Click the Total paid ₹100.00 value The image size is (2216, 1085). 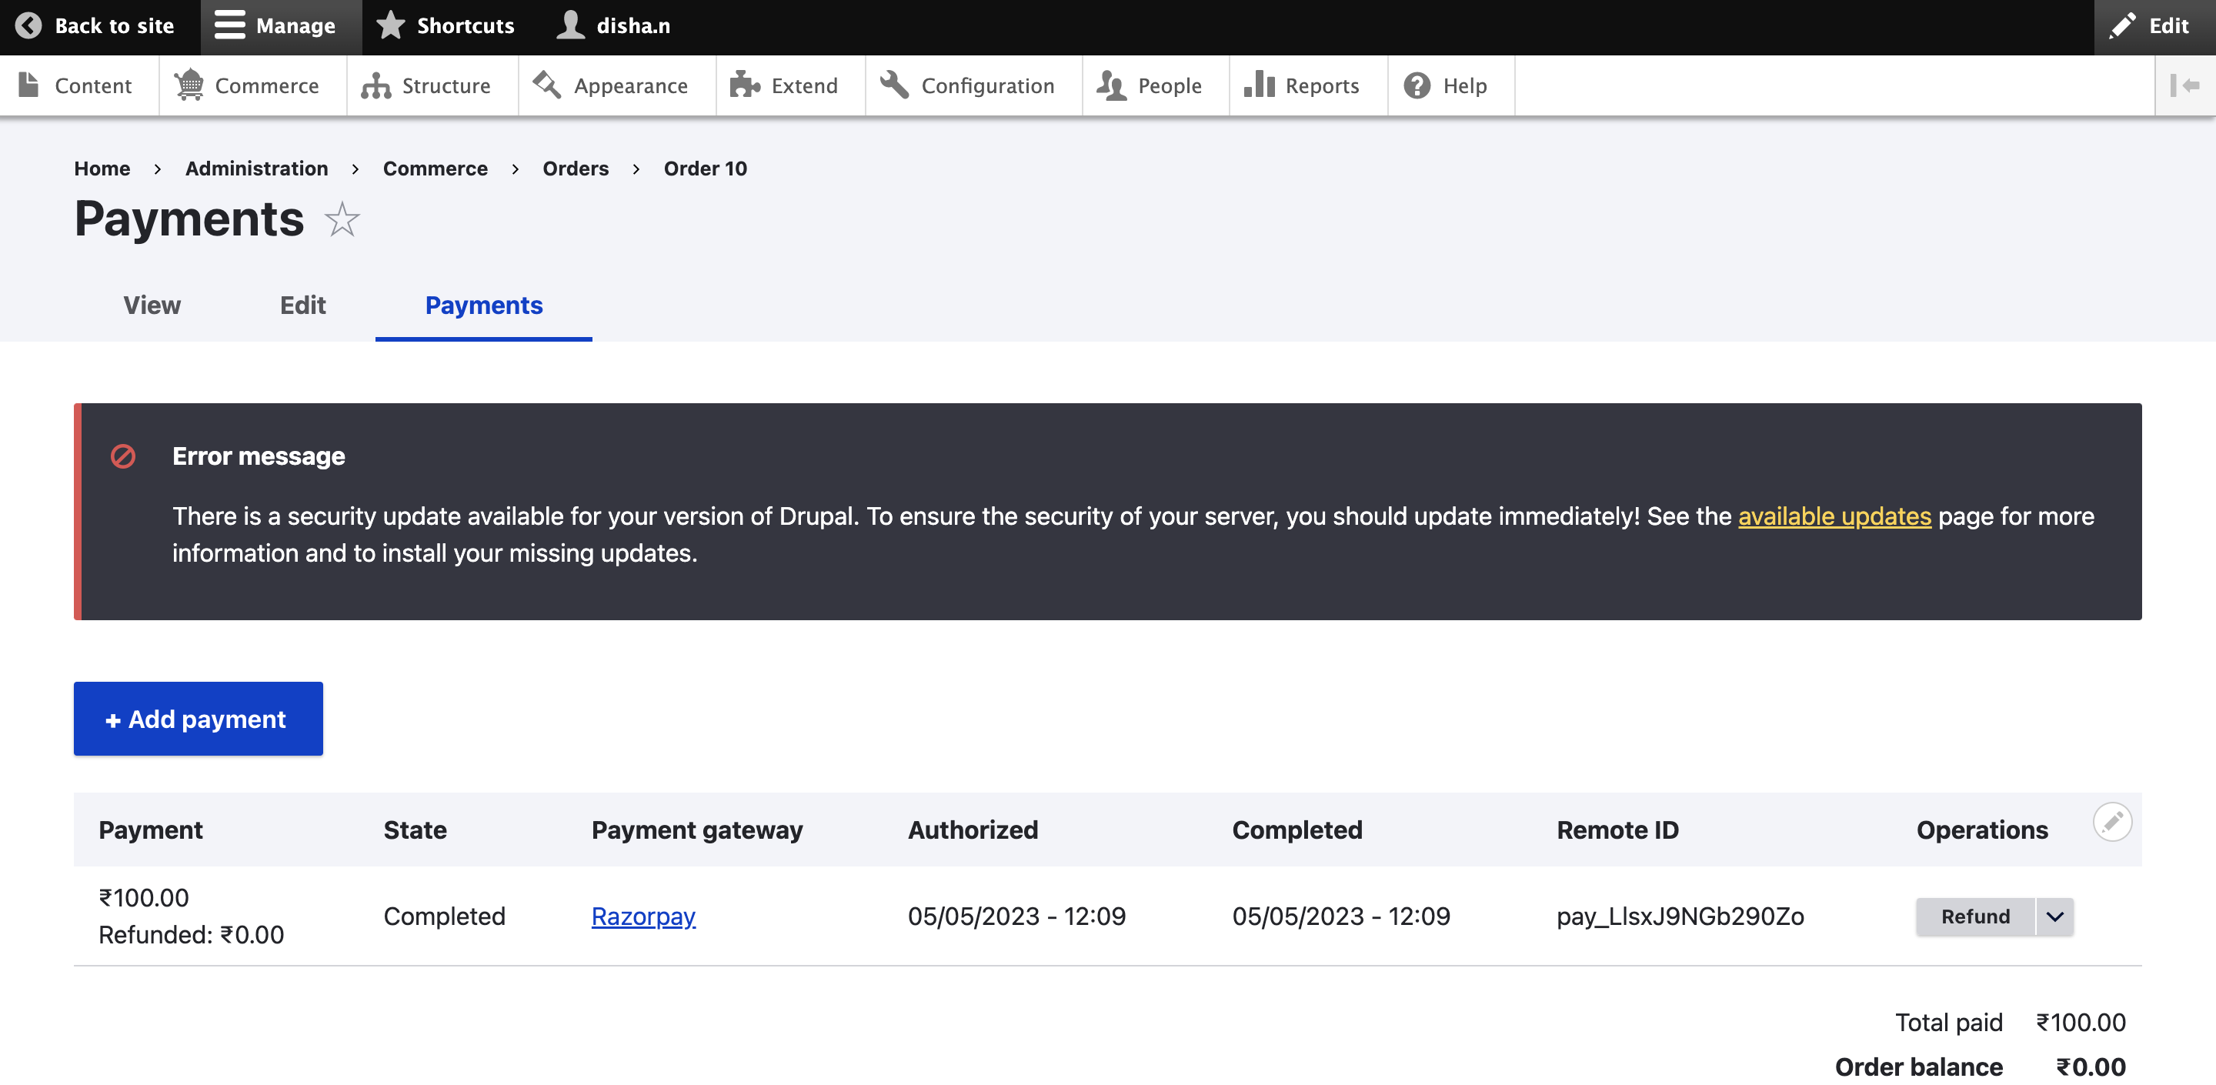(x=2081, y=1021)
